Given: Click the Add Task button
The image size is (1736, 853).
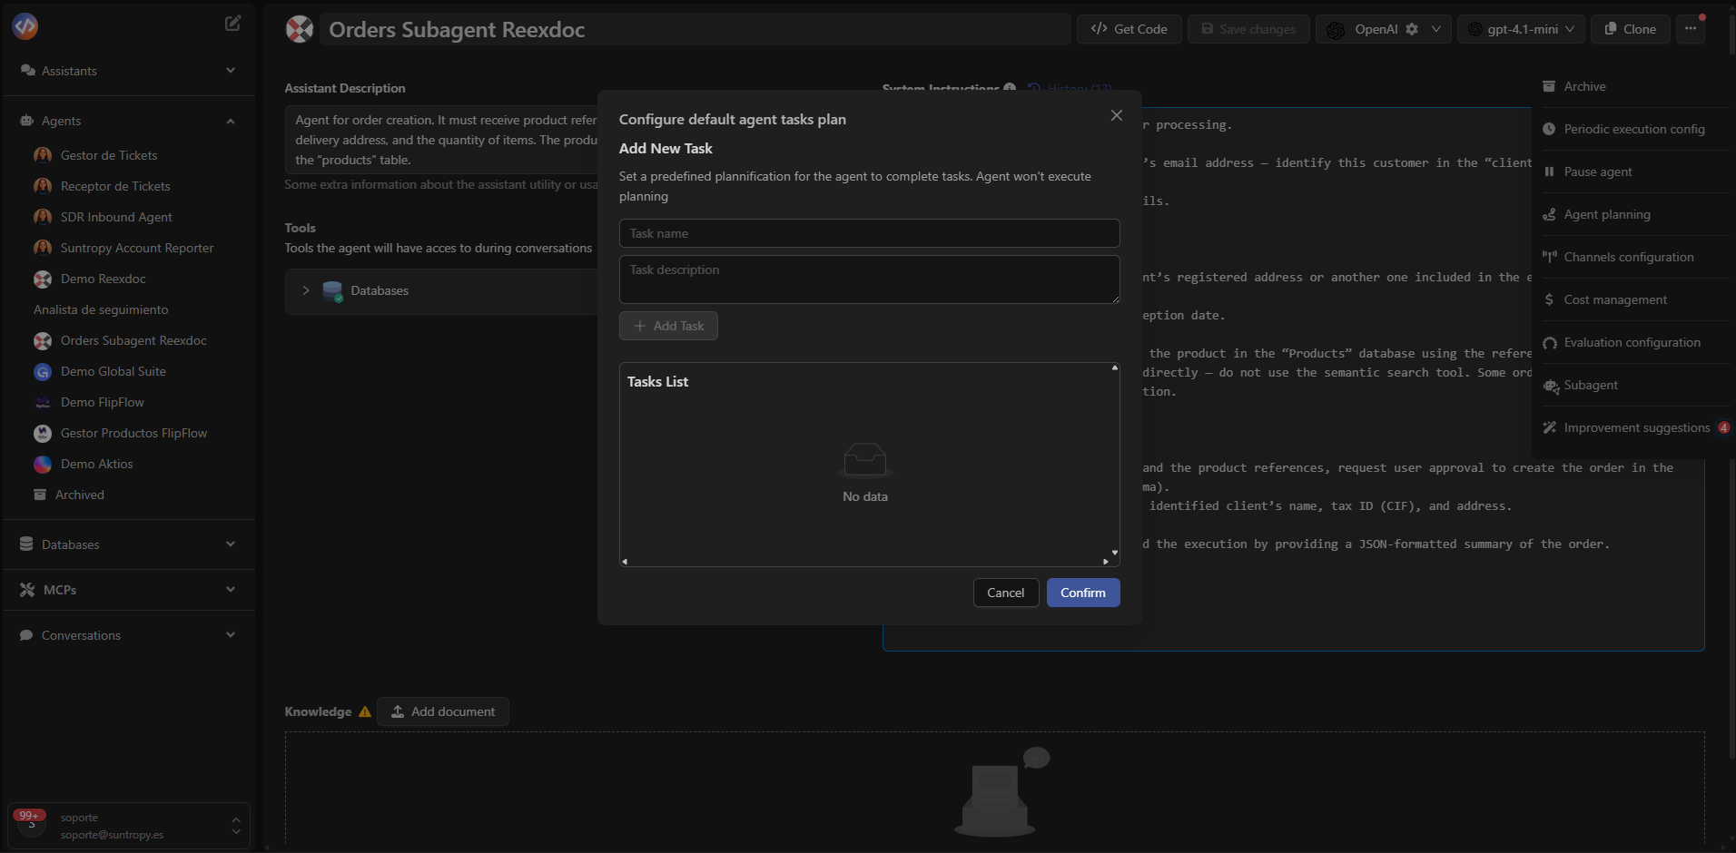Looking at the screenshot, I should [668, 326].
